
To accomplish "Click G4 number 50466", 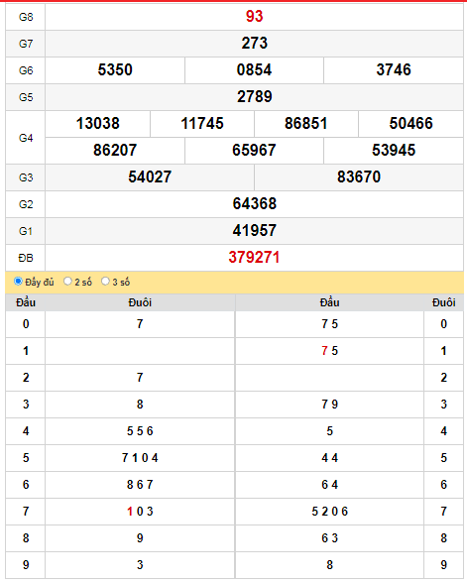I will [x=410, y=124].
